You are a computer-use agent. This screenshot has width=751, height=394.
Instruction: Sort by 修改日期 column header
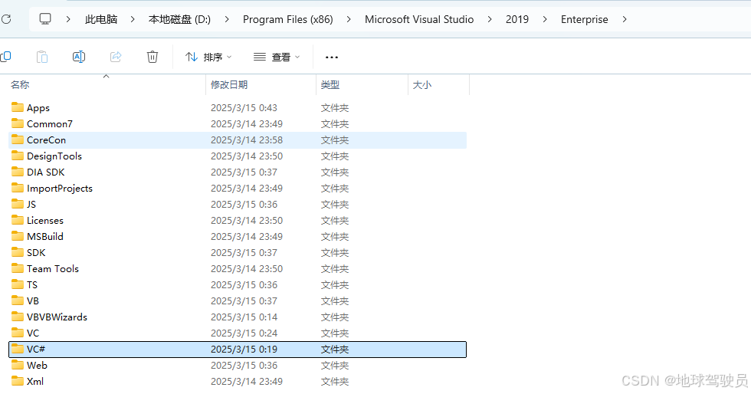click(229, 85)
